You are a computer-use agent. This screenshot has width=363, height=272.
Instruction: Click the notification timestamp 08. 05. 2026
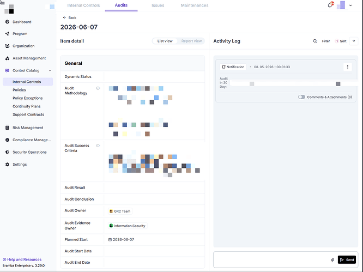pos(272,67)
